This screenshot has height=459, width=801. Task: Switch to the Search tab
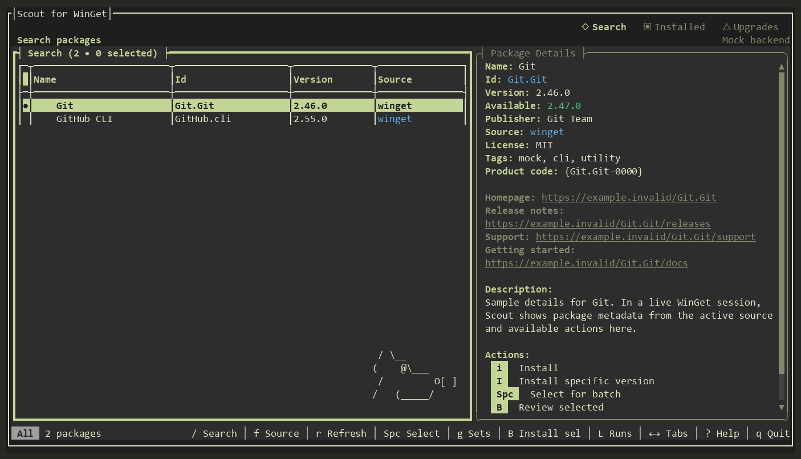point(604,27)
